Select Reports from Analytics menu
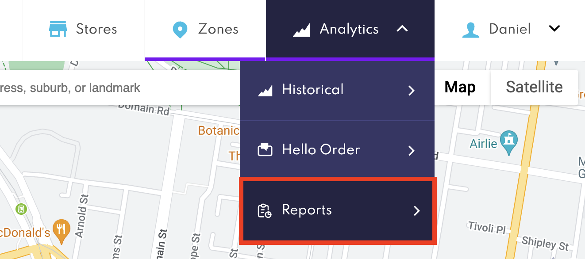Viewport: 585px width, 259px height. click(338, 211)
